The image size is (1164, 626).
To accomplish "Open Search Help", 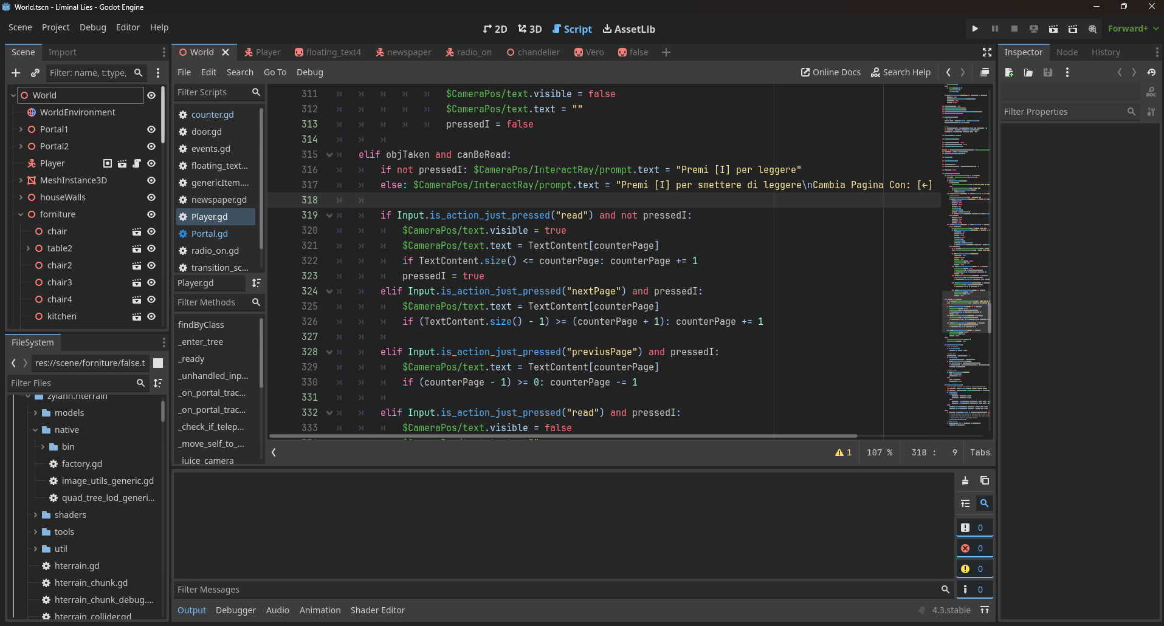I will (901, 72).
